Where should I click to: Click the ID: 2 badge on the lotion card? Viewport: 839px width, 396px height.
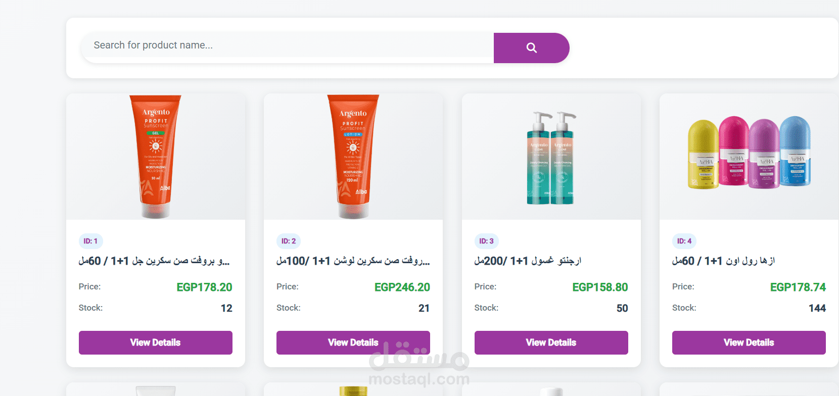(289, 241)
